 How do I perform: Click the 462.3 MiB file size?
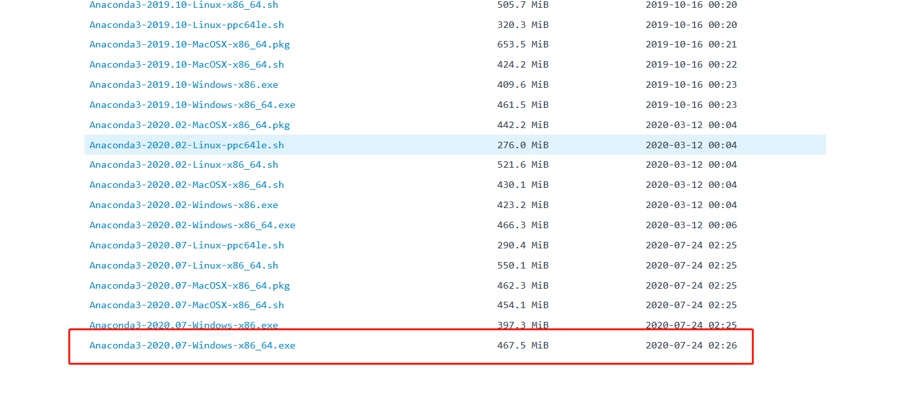(x=523, y=286)
